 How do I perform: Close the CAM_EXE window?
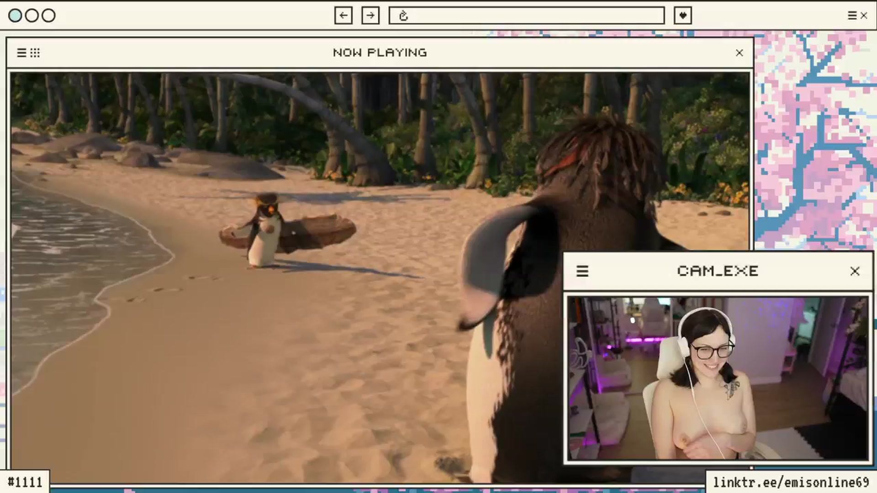(x=855, y=271)
